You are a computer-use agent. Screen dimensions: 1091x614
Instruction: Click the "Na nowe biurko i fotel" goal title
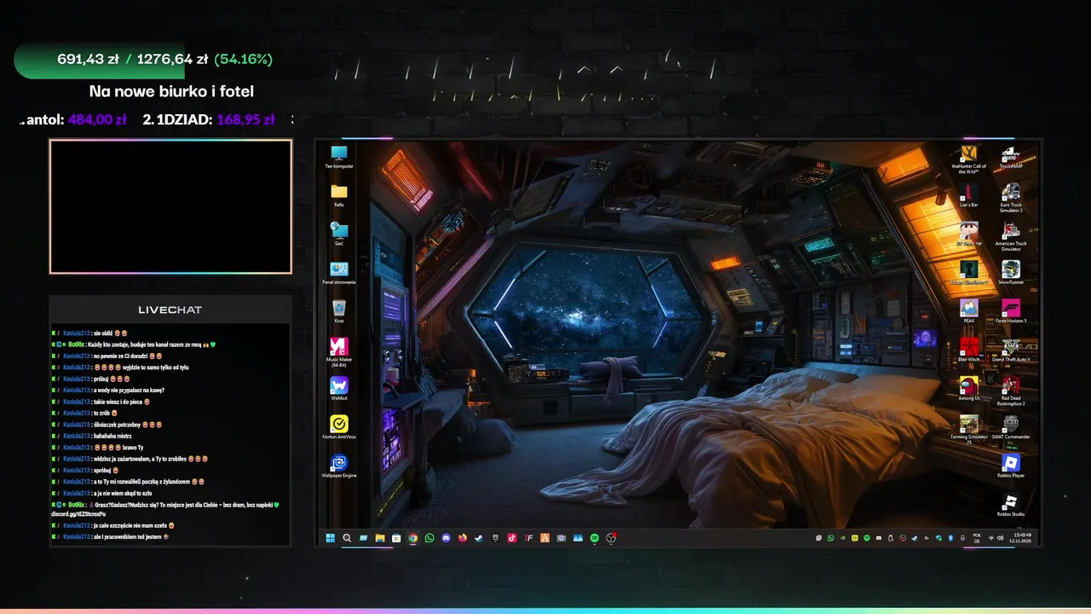click(171, 91)
